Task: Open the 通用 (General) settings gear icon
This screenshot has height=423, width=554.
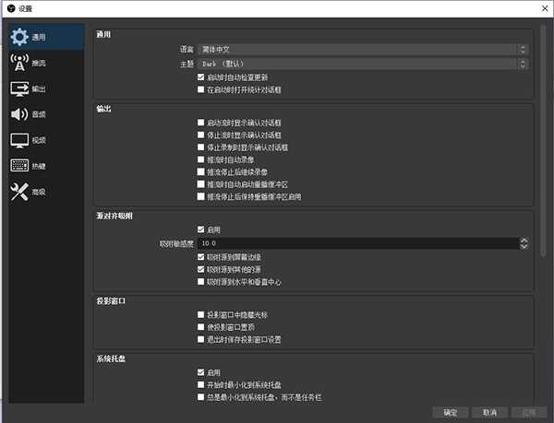Action: [x=19, y=38]
